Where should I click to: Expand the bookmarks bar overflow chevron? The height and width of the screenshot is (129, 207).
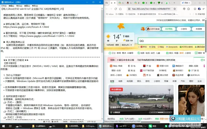[190, 14]
